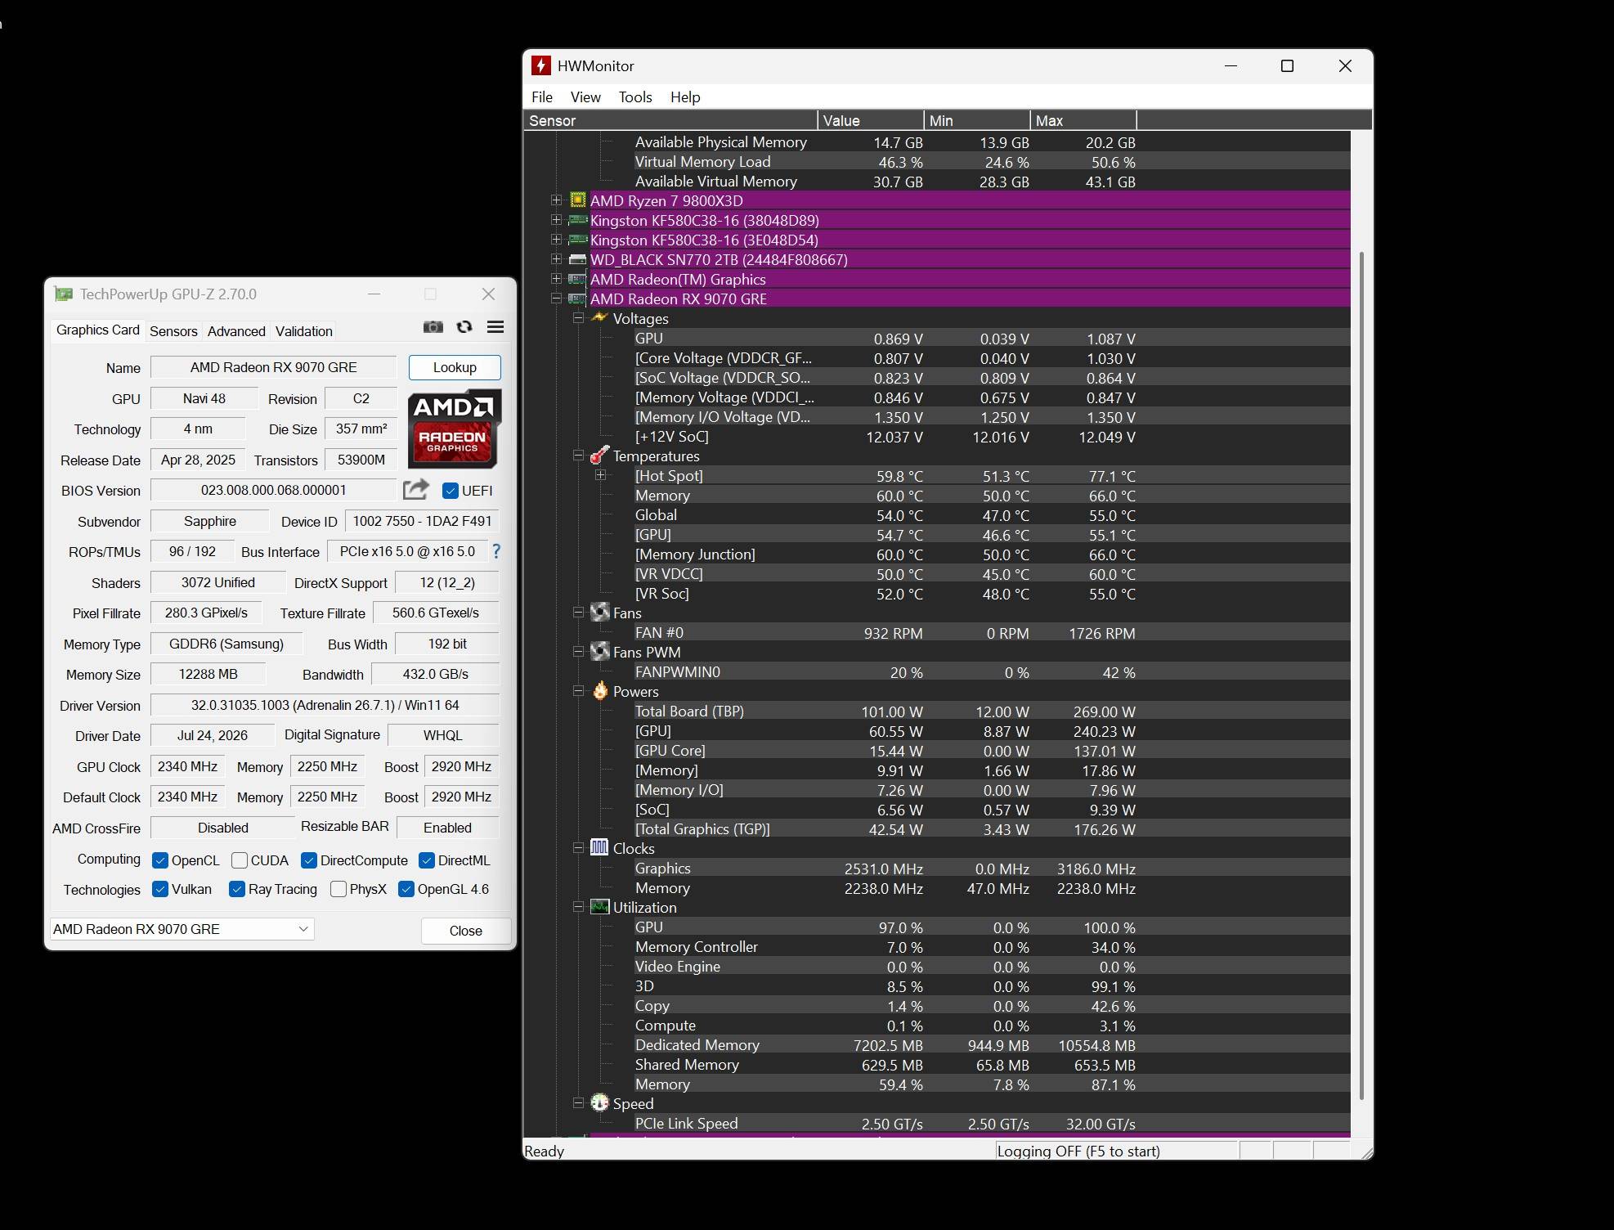Image resolution: width=1614 pixels, height=1230 pixels.
Task: Collapse the Utilization section
Action: [x=579, y=907]
